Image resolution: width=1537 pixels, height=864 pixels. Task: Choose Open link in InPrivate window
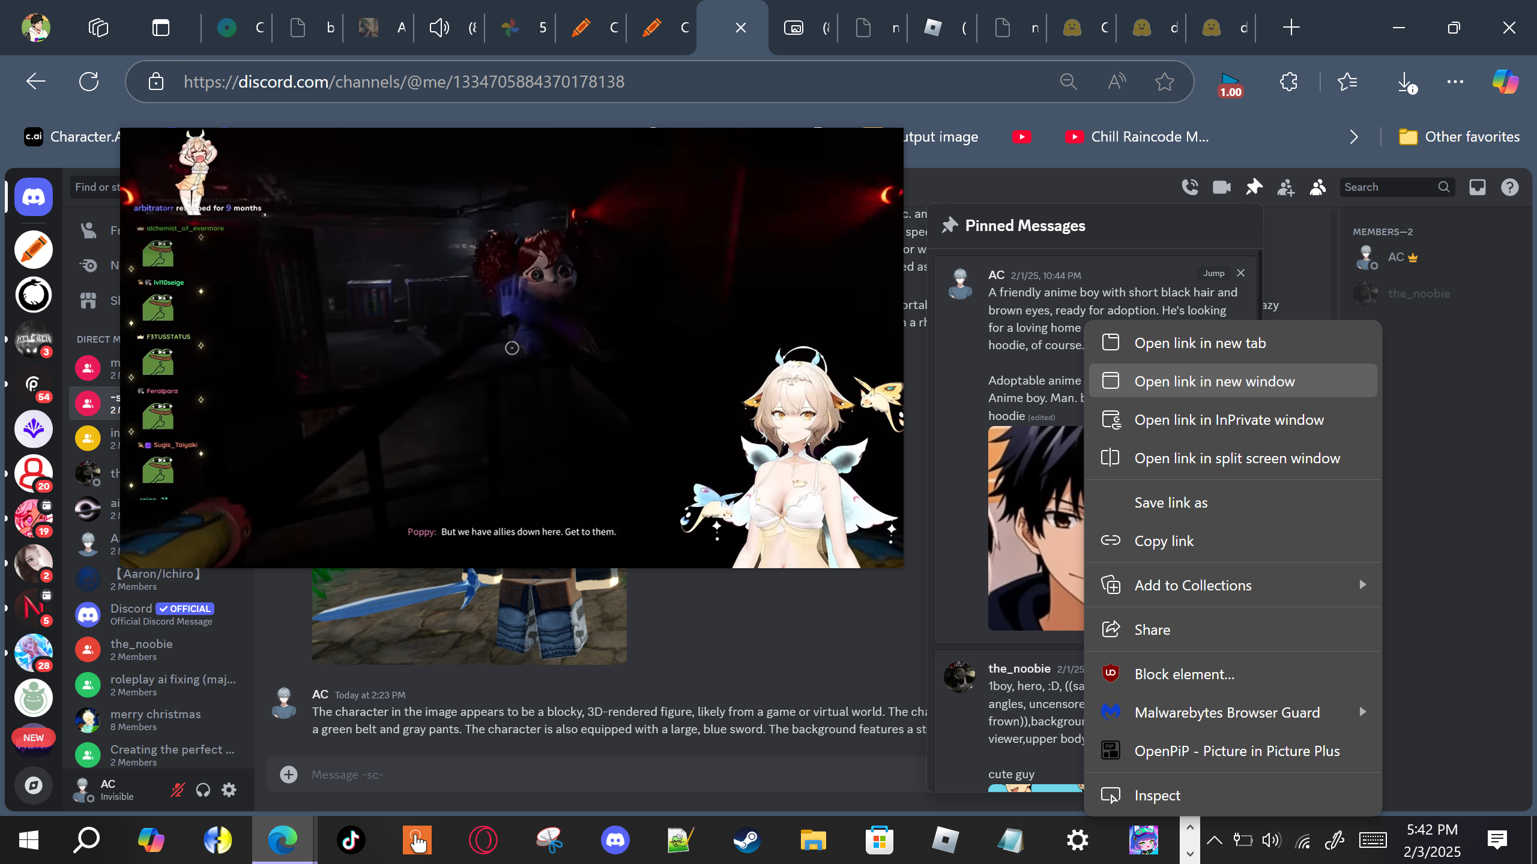click(1233, 419)
